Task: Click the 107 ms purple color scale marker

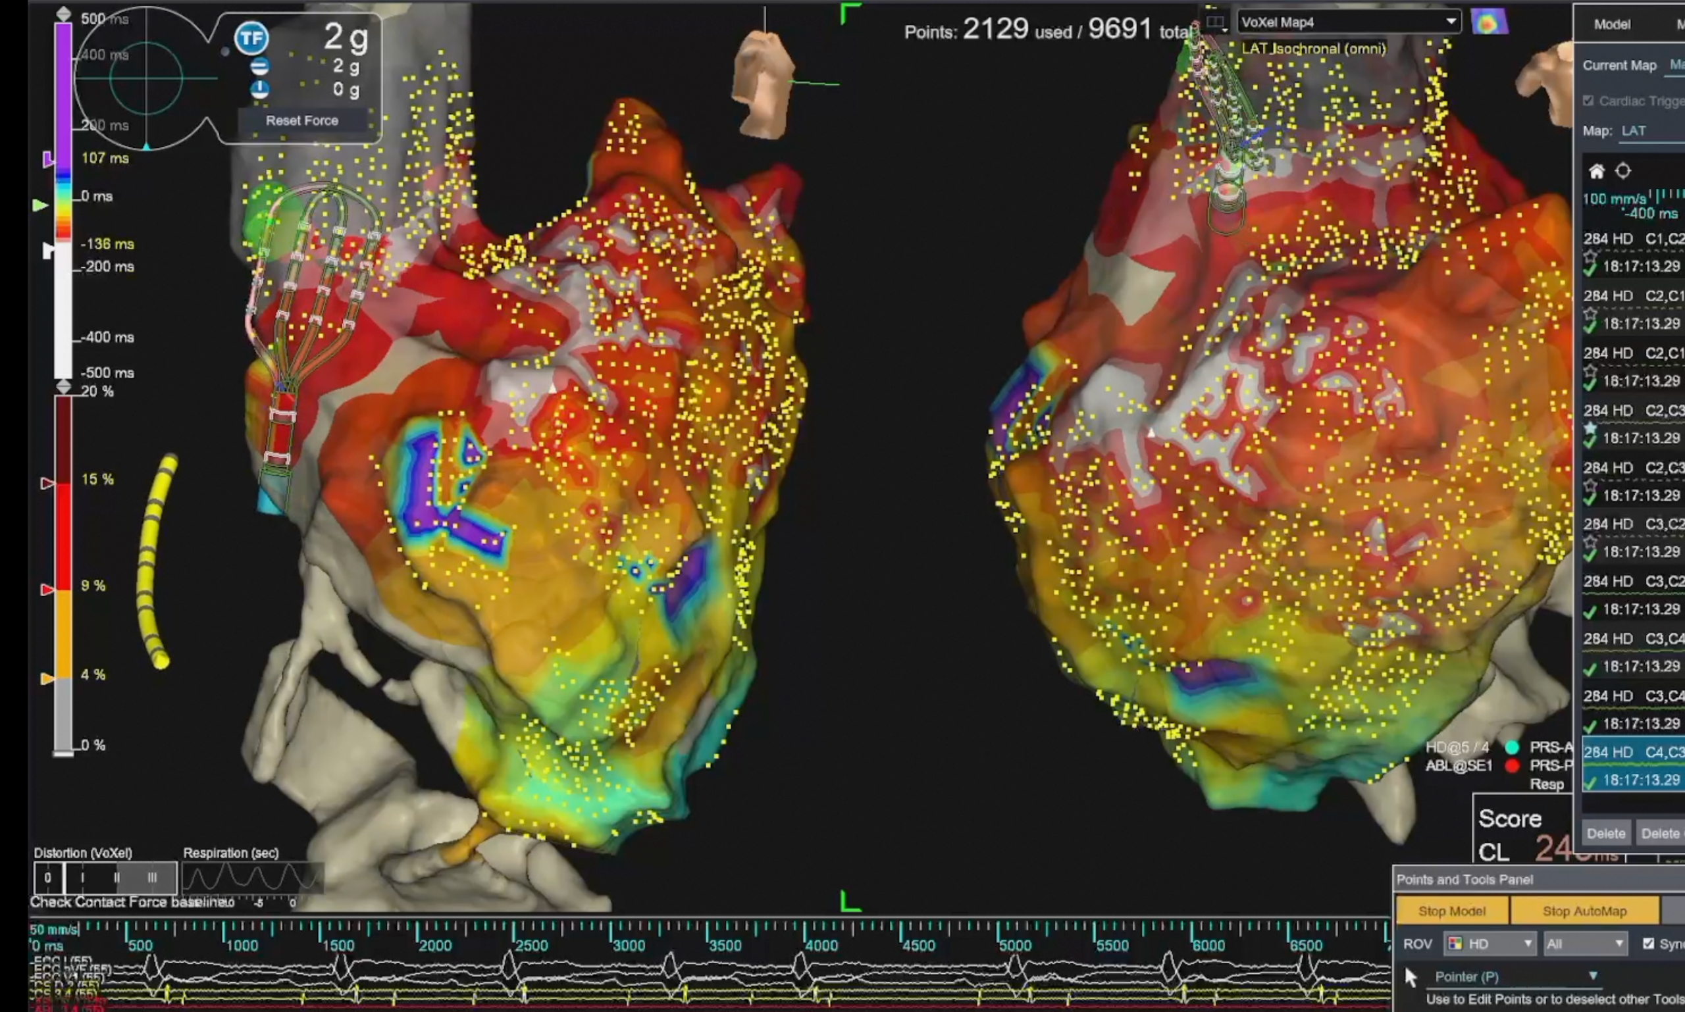Action: 48,160
